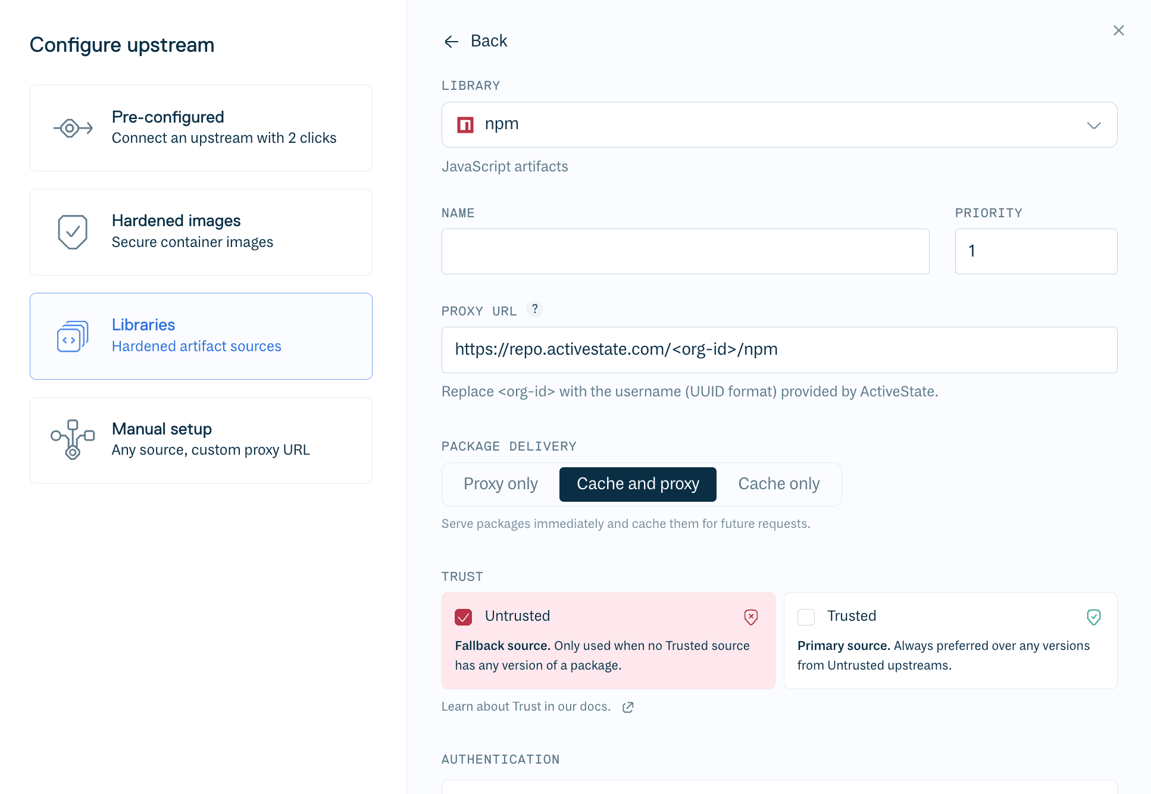Click the Proxy URL help question mark
1151x794 pixels.
coord(535,309)
